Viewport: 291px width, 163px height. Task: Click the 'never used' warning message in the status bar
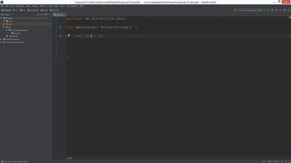[x=16, y=162]
